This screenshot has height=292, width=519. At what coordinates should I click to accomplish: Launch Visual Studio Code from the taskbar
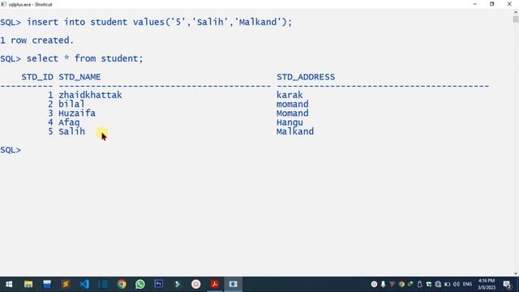[84, 284]
